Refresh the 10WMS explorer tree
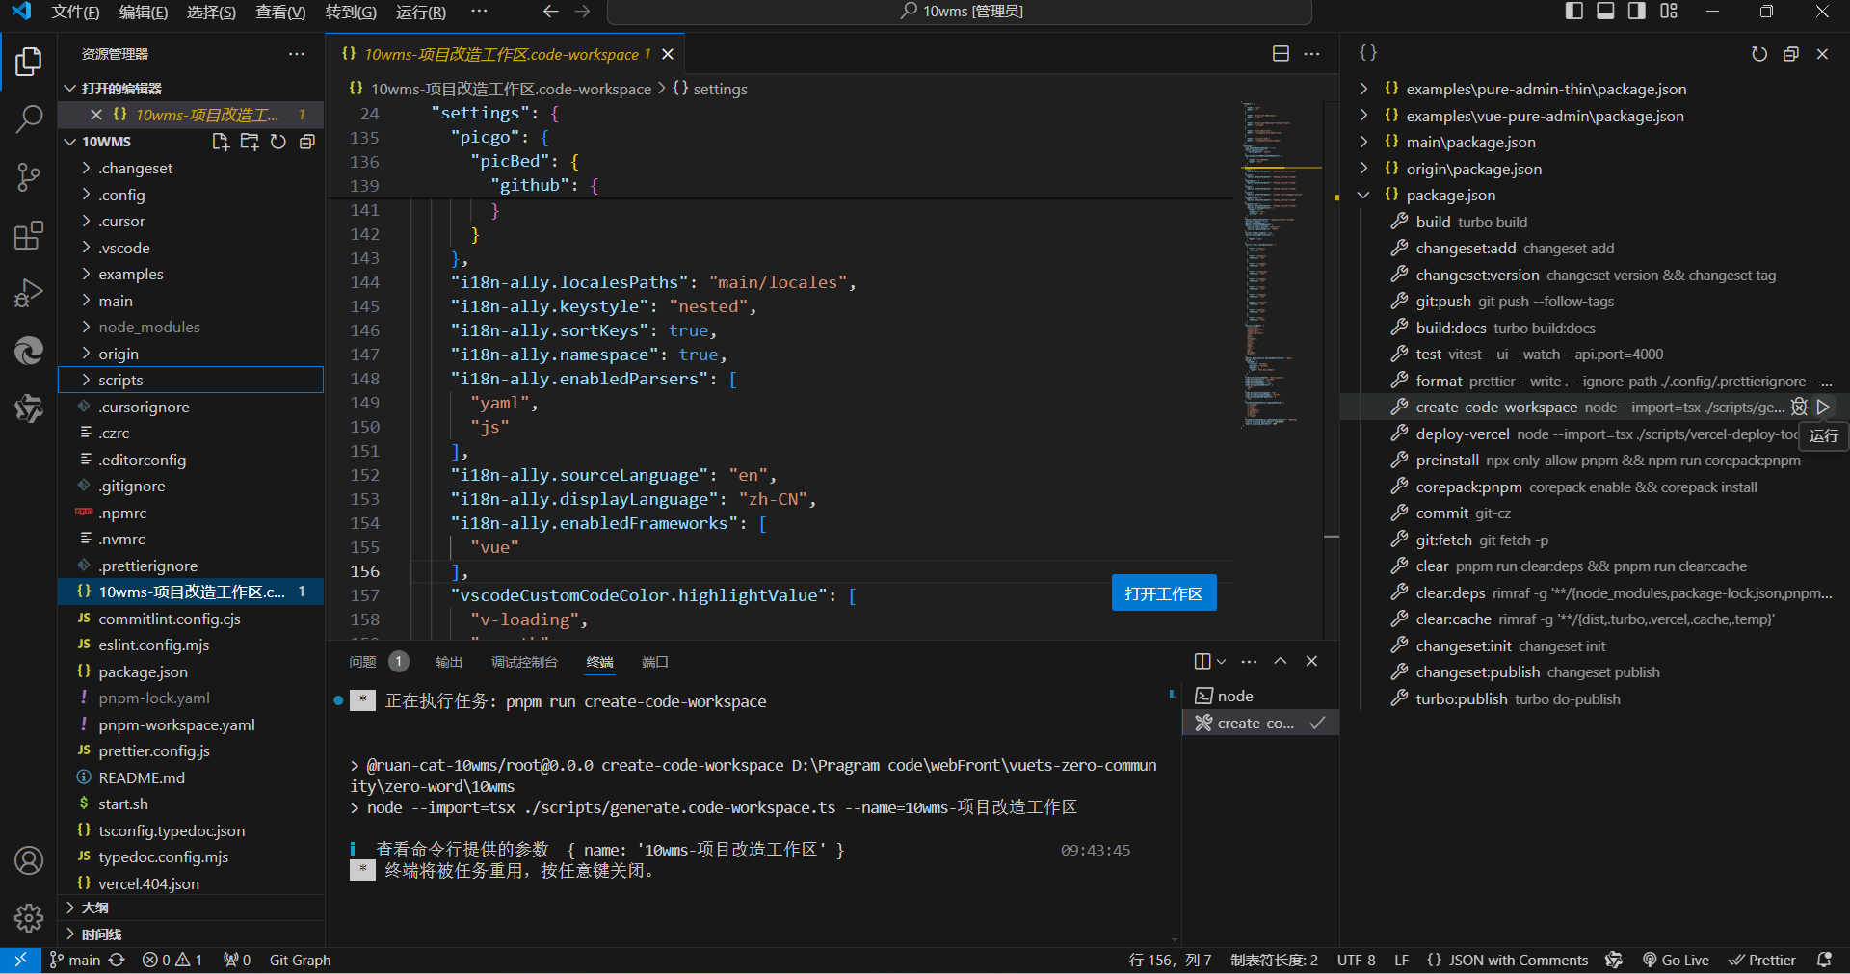This screenshot has width=1850, height=974. [x=278, y=142]
